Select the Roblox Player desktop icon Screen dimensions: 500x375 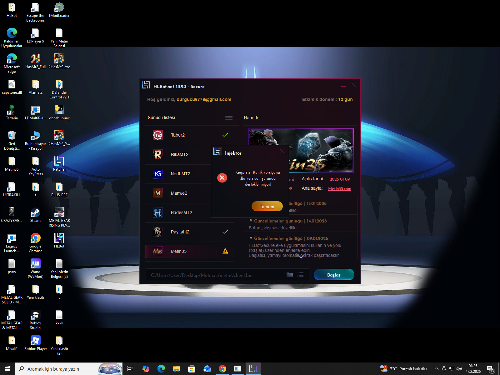pyautogui.click(x=35, y=343)
